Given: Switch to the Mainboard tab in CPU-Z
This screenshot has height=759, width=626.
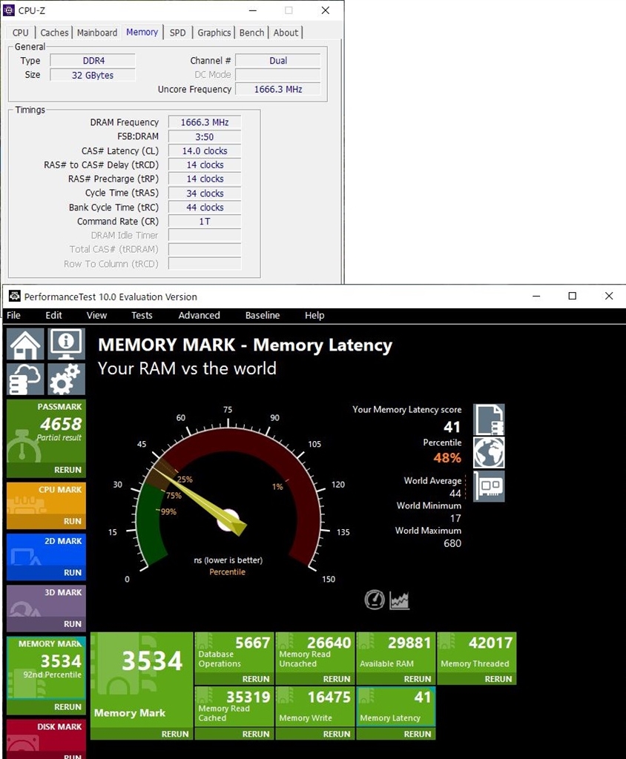Looking at the screenshot, I should [x=97, y=33].
